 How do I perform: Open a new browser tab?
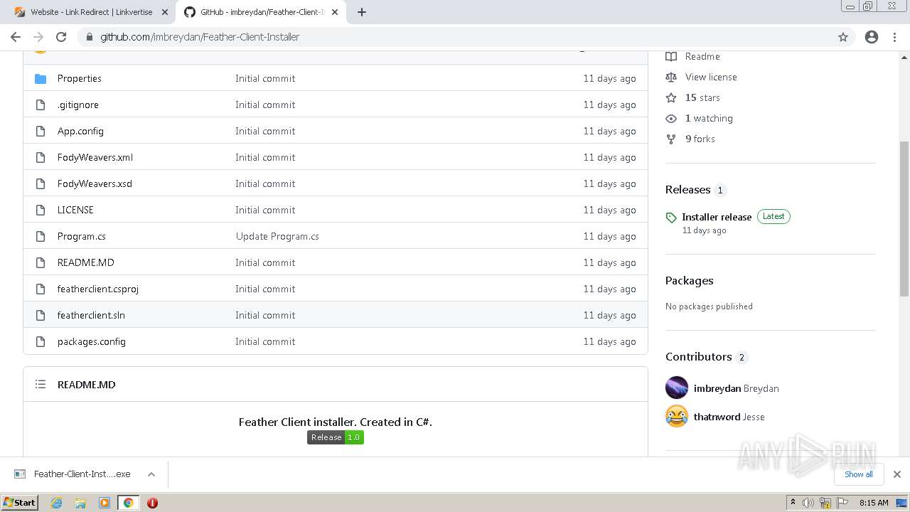[x=361, y=12]
